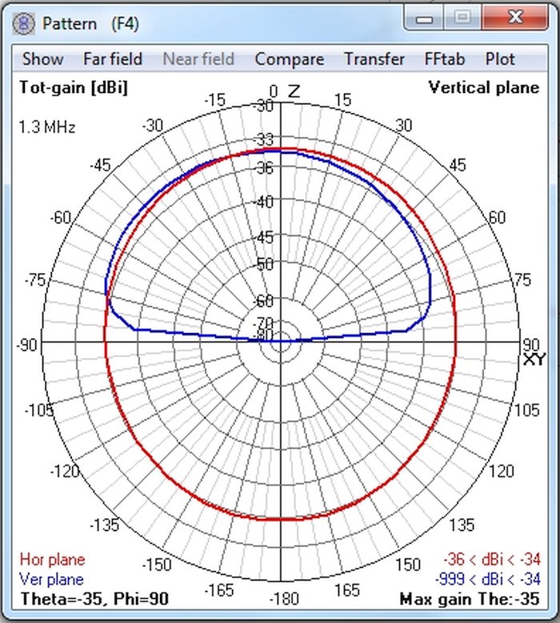560x623 pixels.
Task: Click the center of the polar plot
Action: coord(281,342)
